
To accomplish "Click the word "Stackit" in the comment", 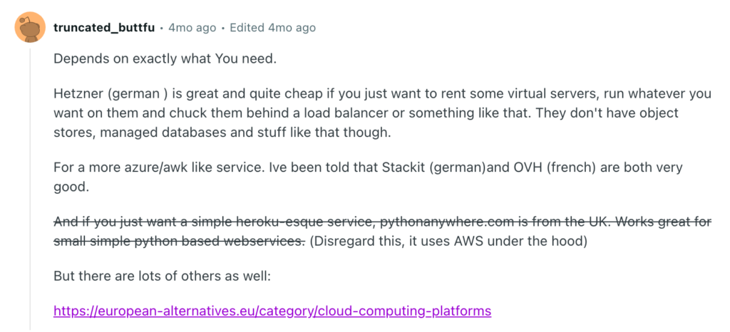I will pos(403,167).
